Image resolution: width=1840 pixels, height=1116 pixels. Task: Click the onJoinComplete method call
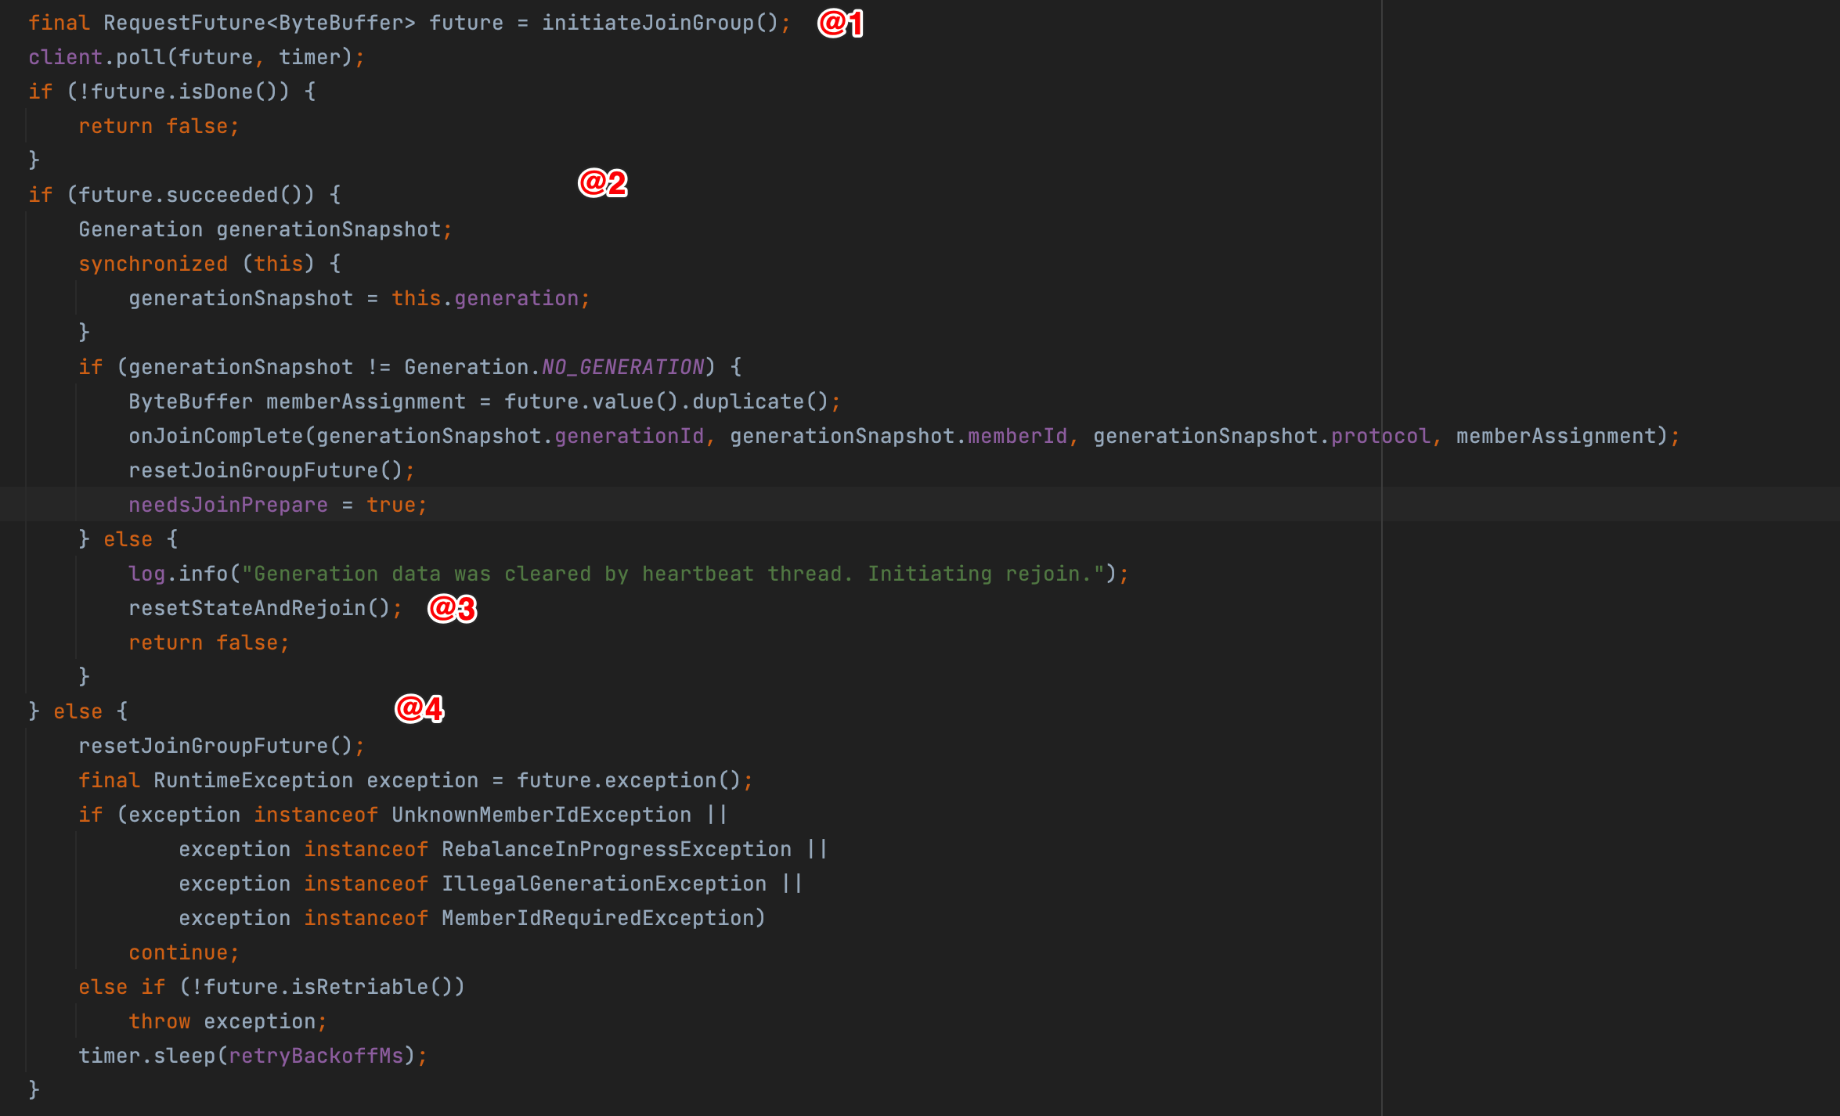point(215,436)
